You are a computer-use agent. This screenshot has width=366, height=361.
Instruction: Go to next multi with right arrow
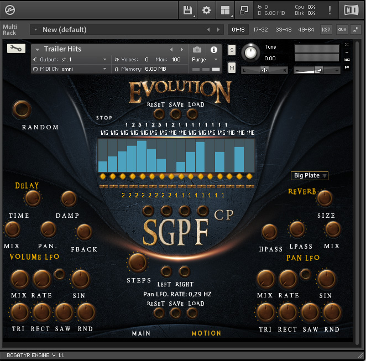pyautogui.click(x=218, y=30)
